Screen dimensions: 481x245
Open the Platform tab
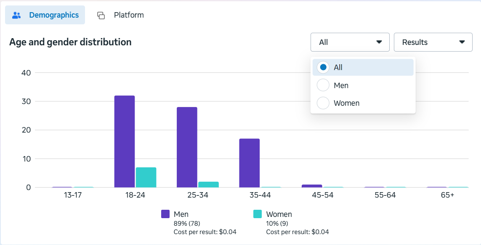coord(128,15)
